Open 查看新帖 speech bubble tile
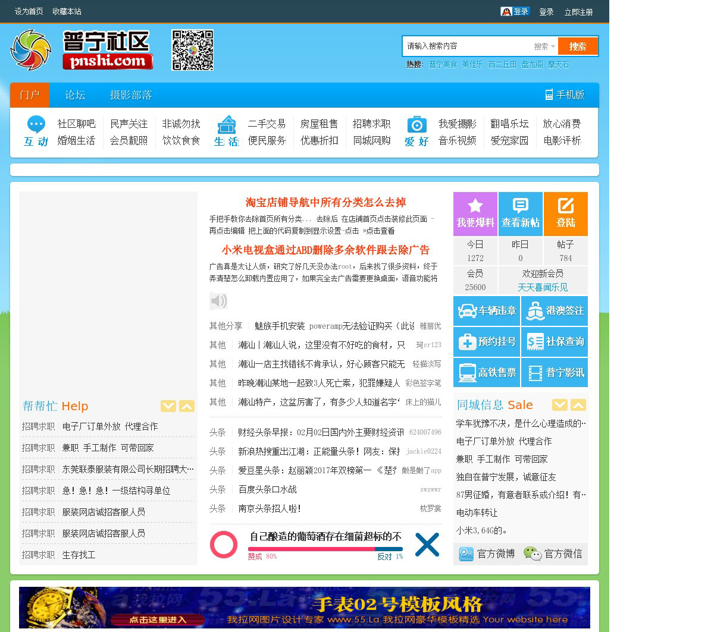This screenshot has width=714, height=632. point(520,213)
